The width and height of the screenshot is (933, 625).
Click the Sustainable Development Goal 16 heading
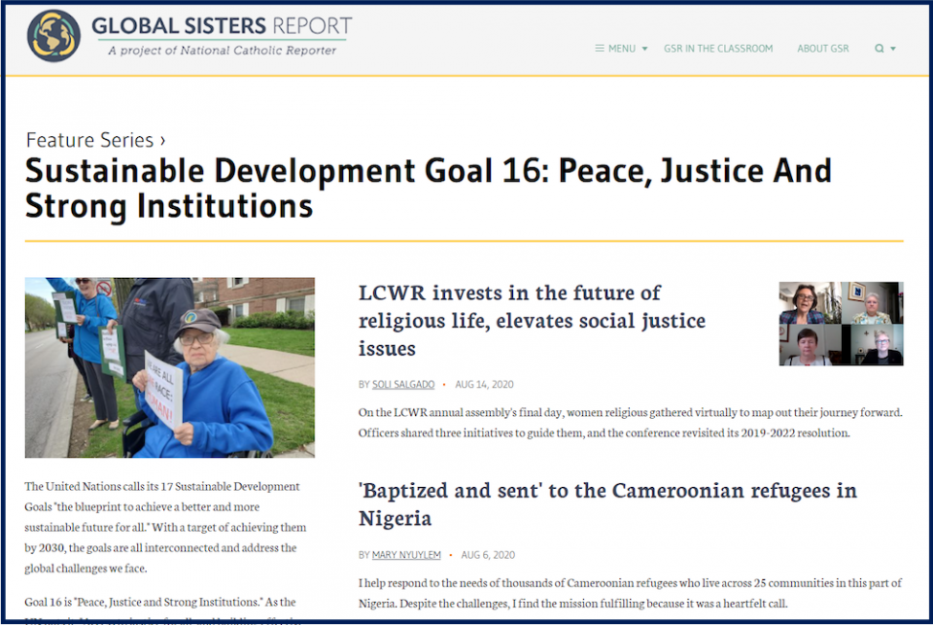click(x=428, y=189)
